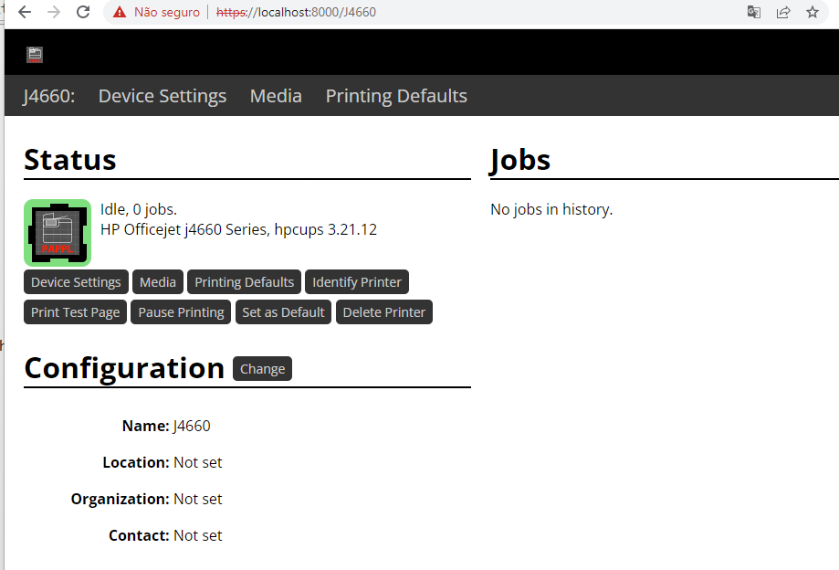Click the Jobs section heading
This screenshot has height=570, width=839.
[x=520, y=160]
